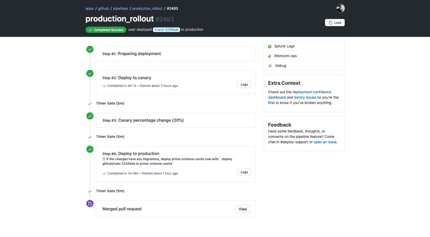
Task: Navigate to apps breadcrumb
Action: (x=89, y=8)
